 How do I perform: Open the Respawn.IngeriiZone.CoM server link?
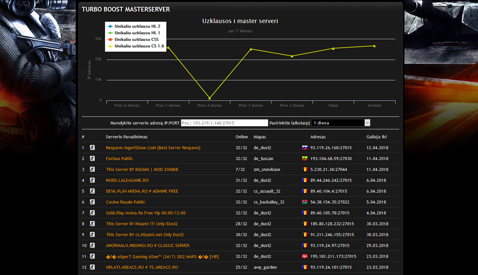coord(153,148)
